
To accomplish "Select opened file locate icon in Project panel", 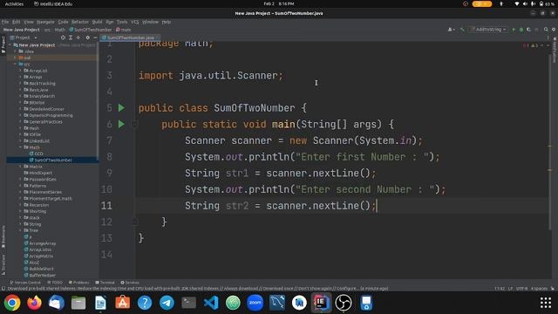I will tap(63, 38).
